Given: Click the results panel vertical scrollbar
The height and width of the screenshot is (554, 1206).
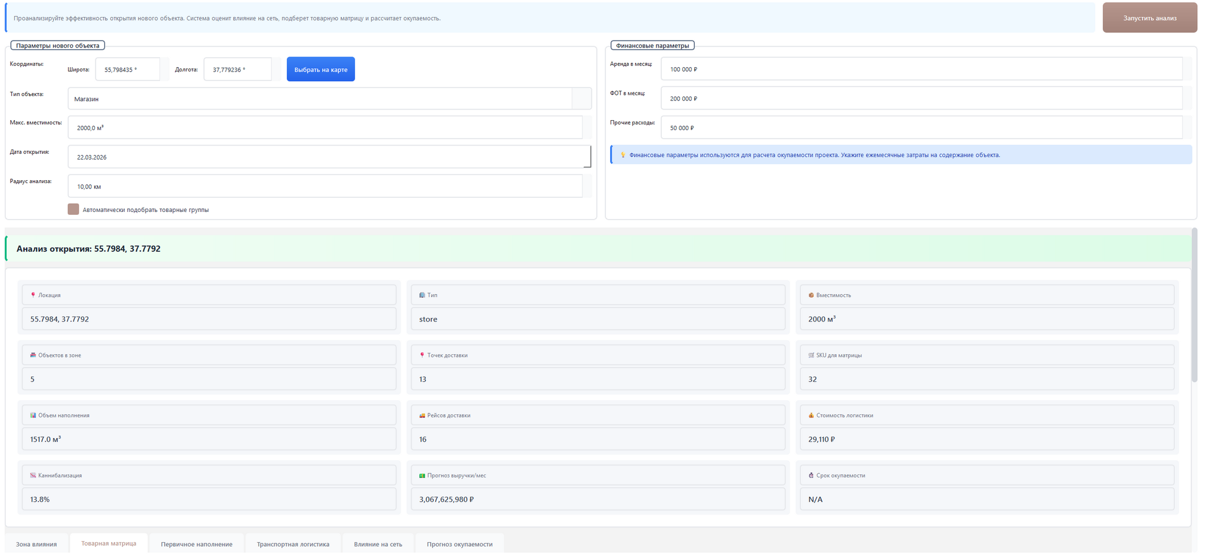Looking at the screenshot, I should (x=1194, y=306).
